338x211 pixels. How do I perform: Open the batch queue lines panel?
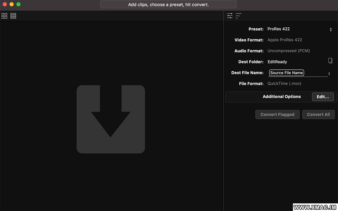pos(239,16)
